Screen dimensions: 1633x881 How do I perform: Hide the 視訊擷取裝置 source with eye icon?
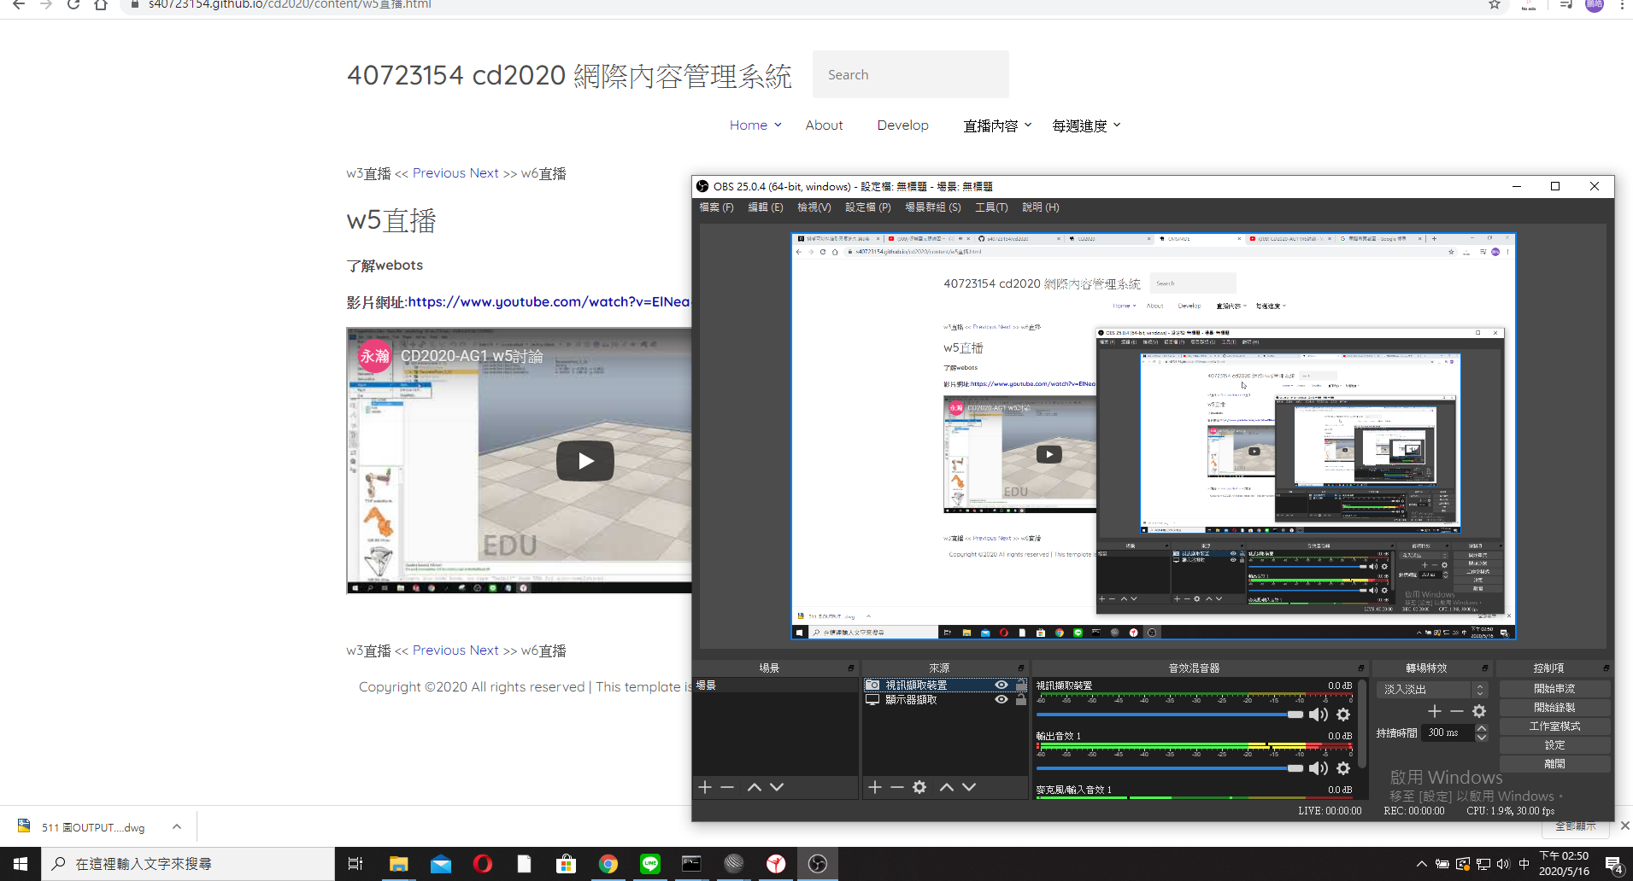1002,686
